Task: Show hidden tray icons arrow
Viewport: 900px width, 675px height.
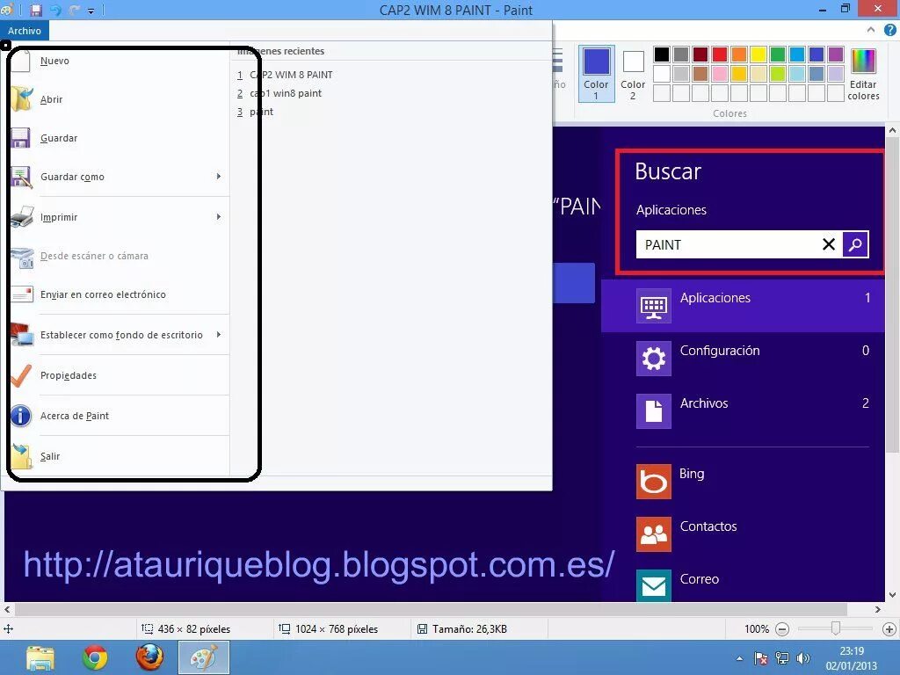Action: [739, 659]
